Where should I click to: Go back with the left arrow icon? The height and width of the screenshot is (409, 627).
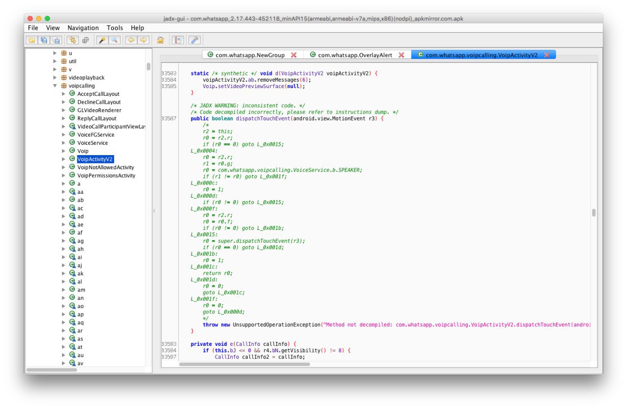[131, 40]
